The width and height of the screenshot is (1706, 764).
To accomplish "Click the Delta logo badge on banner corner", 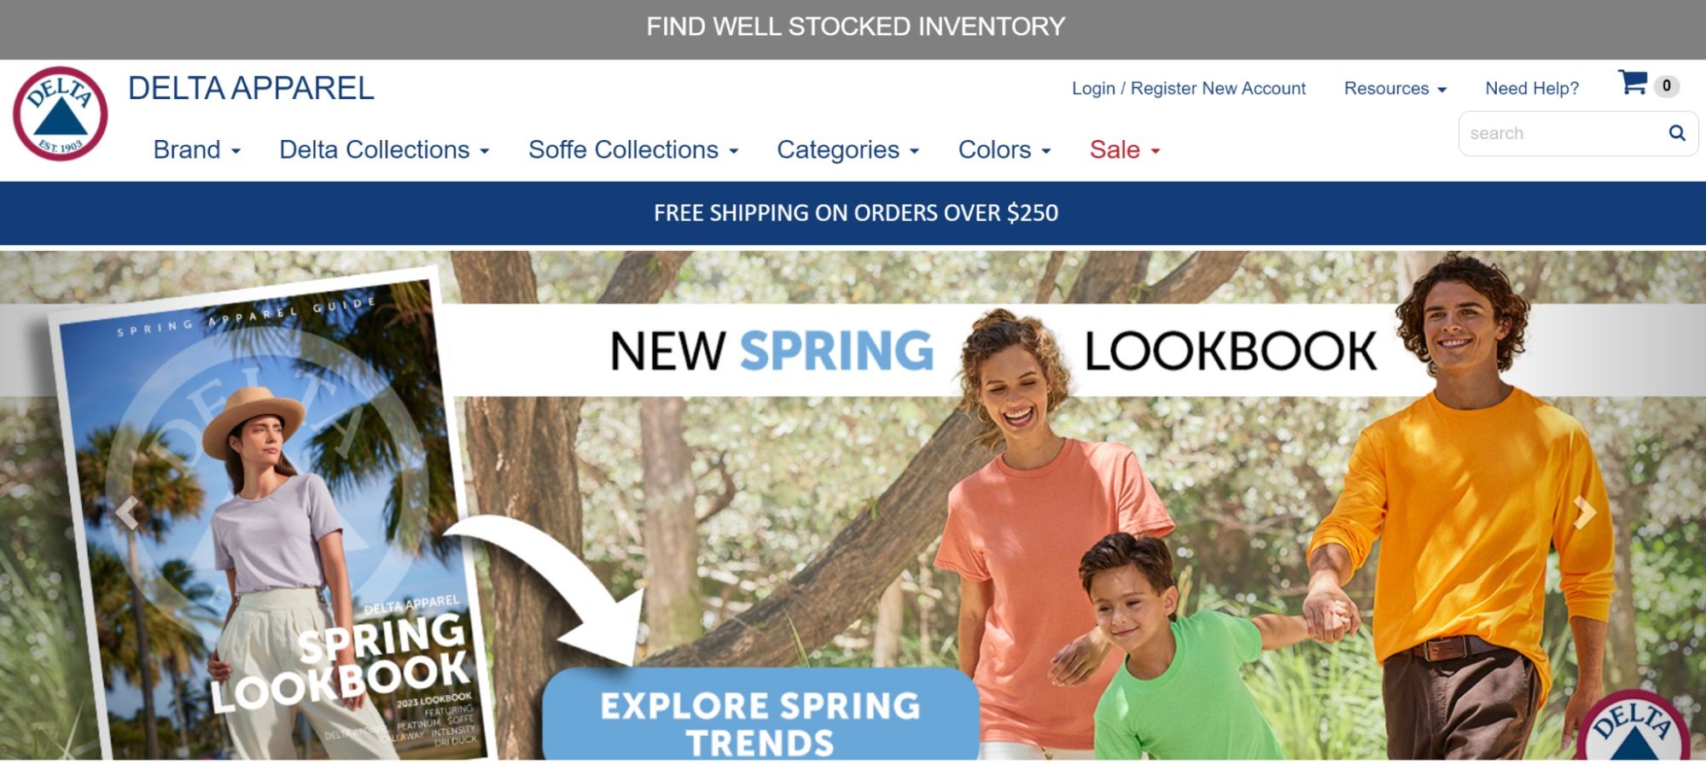I will 1633,726.
